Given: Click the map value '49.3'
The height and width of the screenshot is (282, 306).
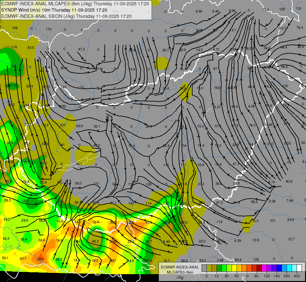Looking at the screenshot, I should 95,241.
